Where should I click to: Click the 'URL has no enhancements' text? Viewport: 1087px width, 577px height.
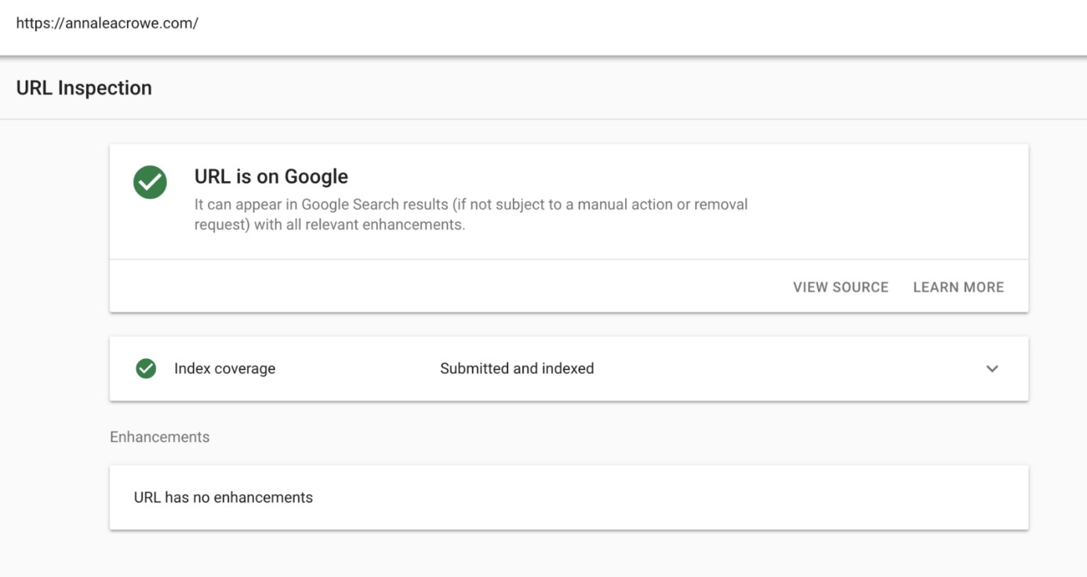(223, 497)
